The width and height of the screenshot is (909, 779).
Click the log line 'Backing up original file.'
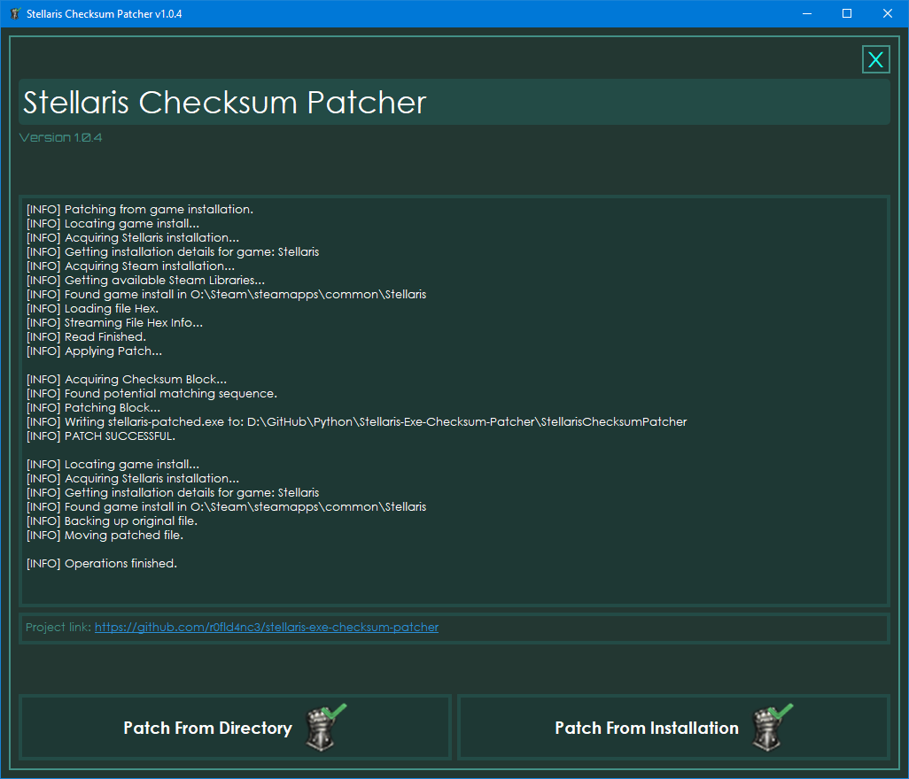(112, 521)
